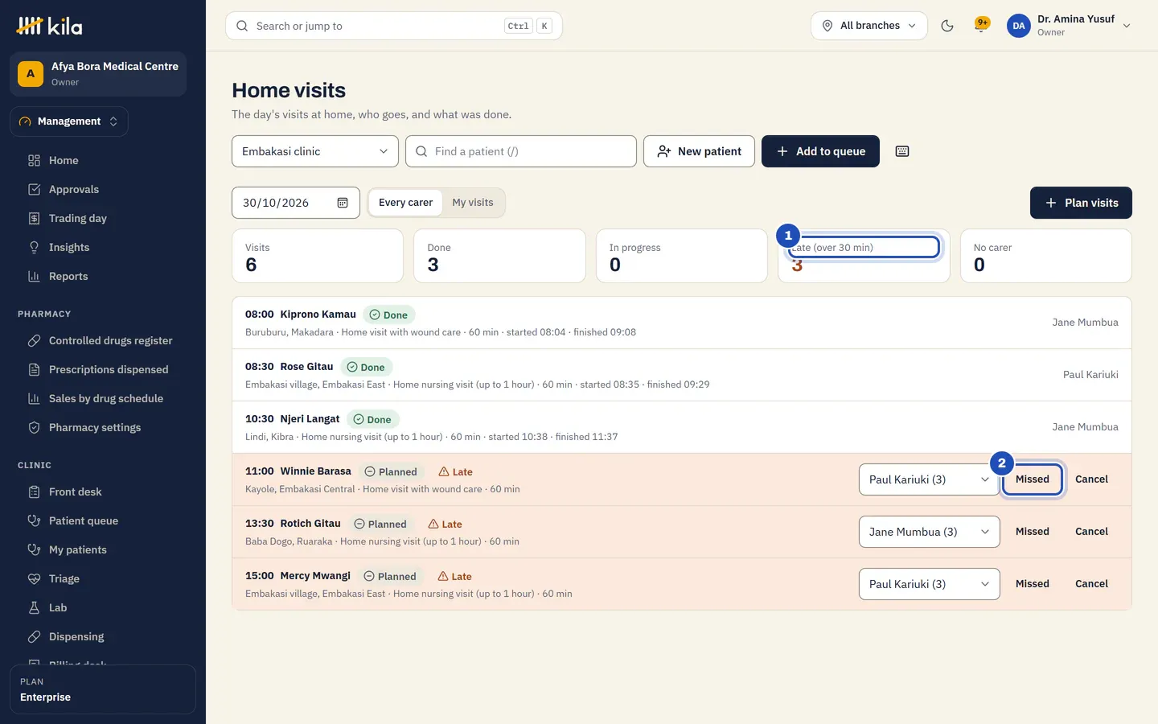Open Controlled drugs register

coord(103,340)
